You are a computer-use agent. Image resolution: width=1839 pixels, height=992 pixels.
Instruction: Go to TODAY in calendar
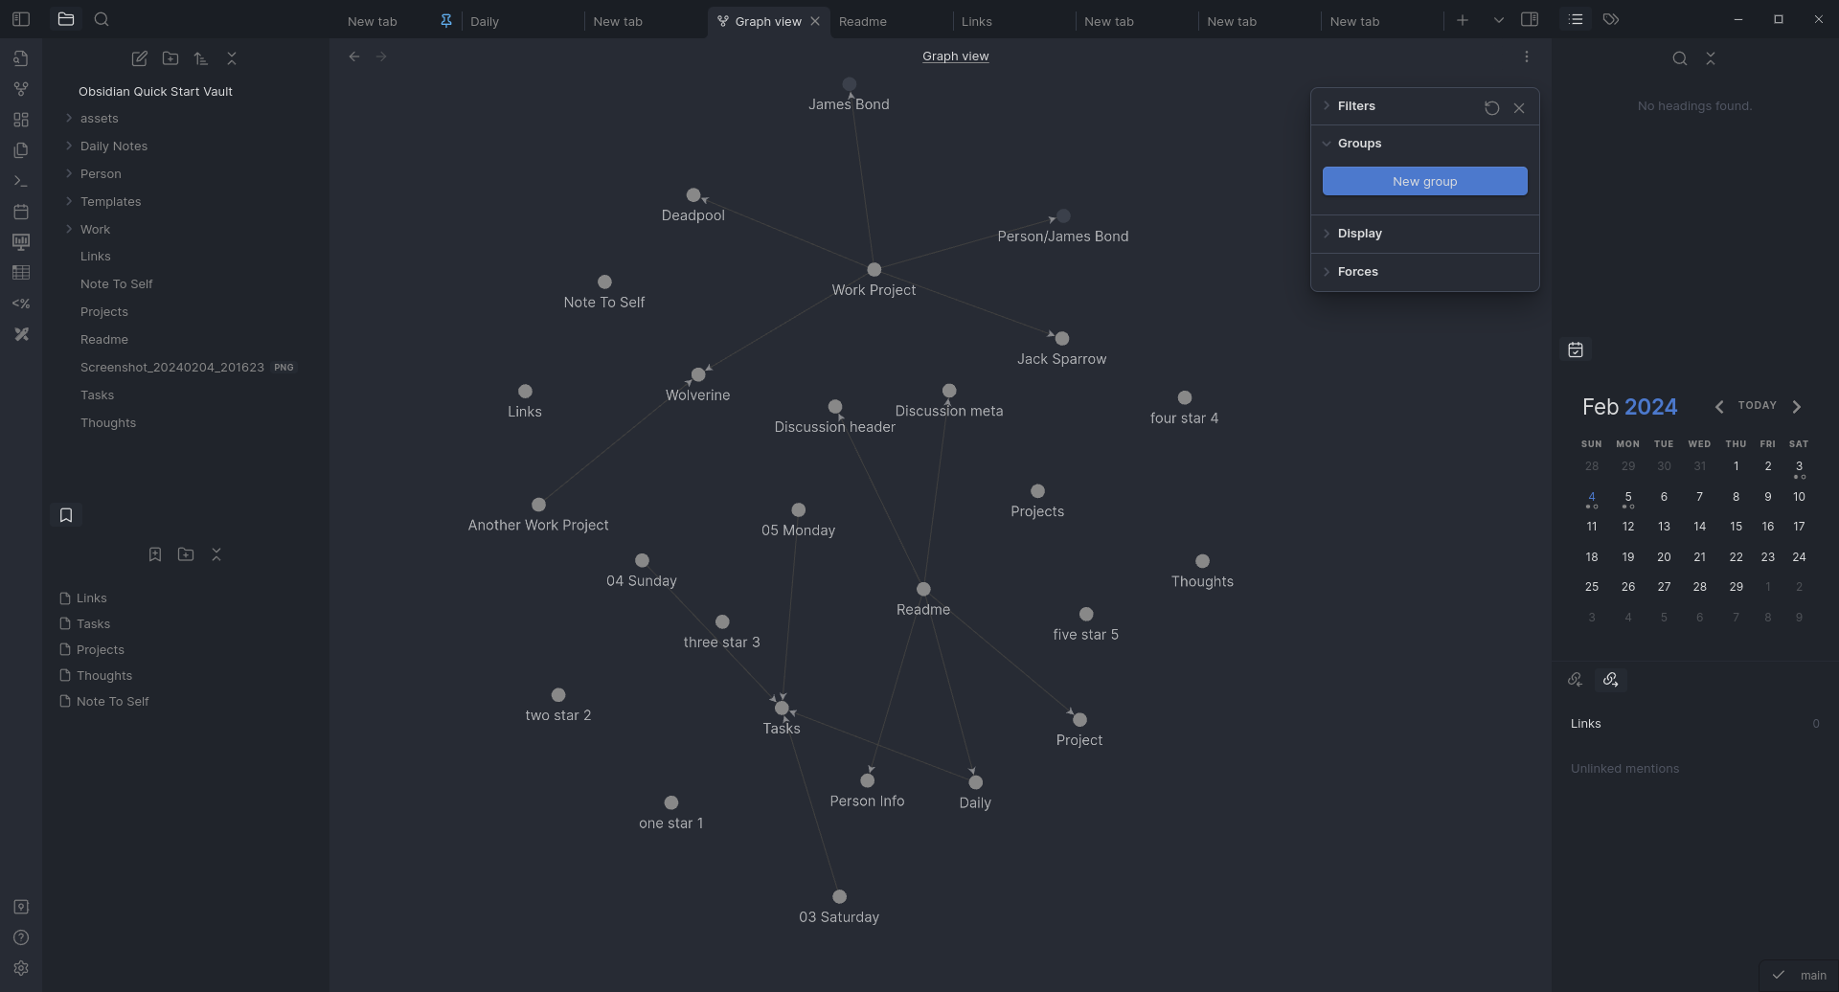[1757, 406]
